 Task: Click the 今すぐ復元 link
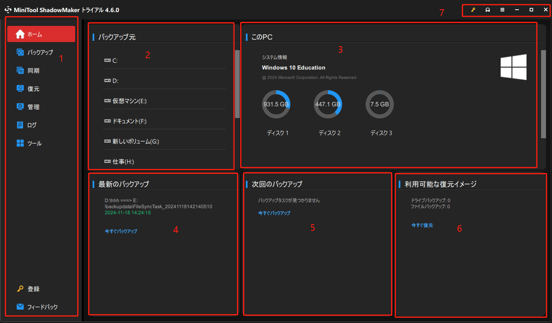tap(422, 225)
